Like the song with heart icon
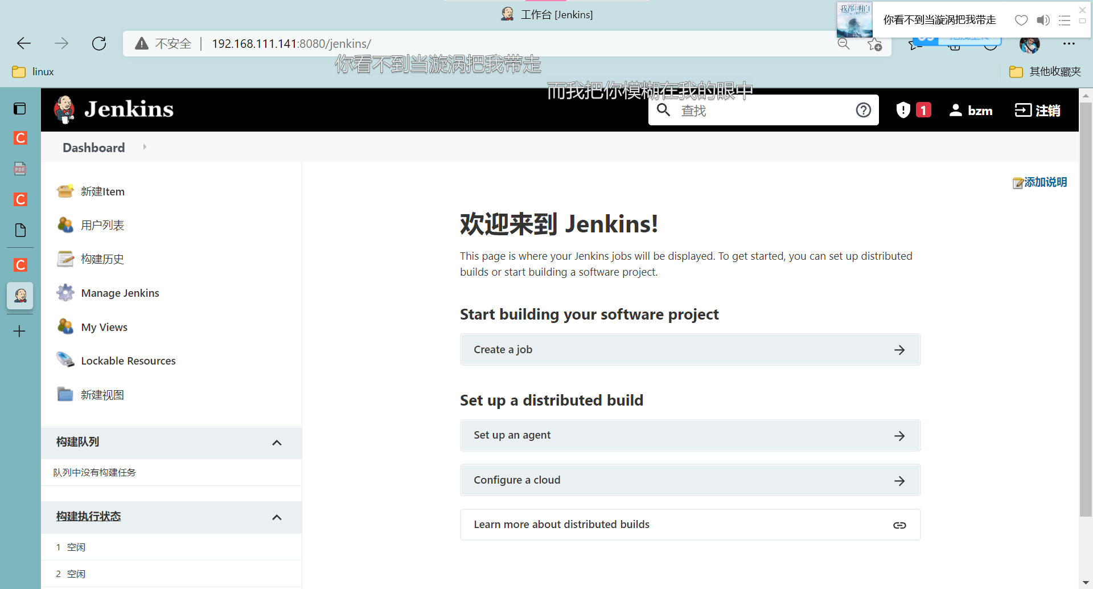The width and height of the screenshot is (1093, 589). [1021, 21]
